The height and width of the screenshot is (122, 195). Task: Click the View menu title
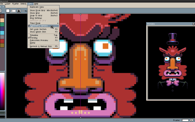click(30, 4)
